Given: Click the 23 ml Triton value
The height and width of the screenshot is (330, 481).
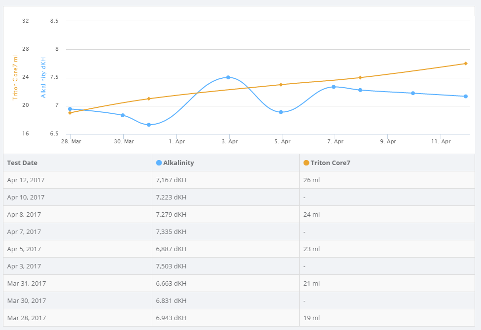Looking at the screenshot, I should pyautogui.click(x=311, y=249).
